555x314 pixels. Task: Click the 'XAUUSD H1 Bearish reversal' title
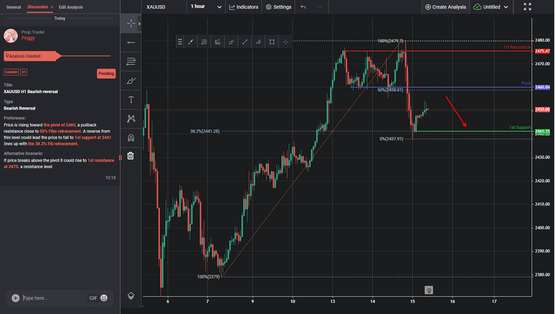click(31, 92)
